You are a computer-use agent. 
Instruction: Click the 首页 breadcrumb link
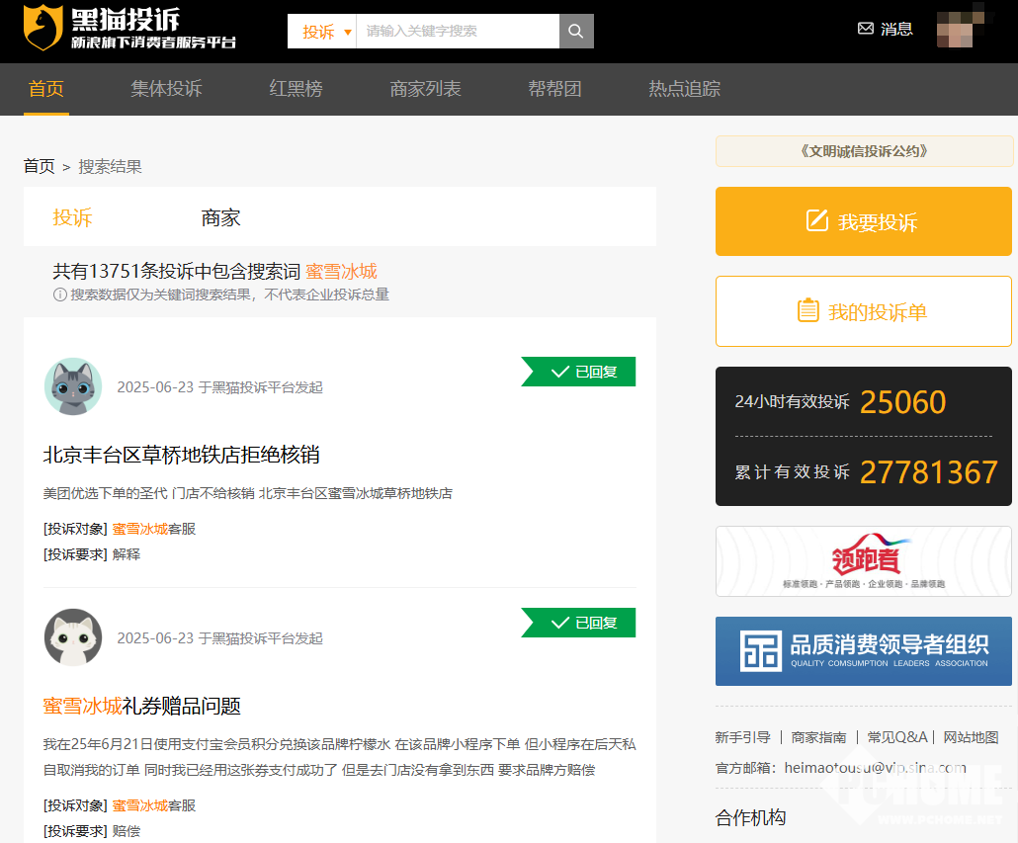(x=40, y=166)
